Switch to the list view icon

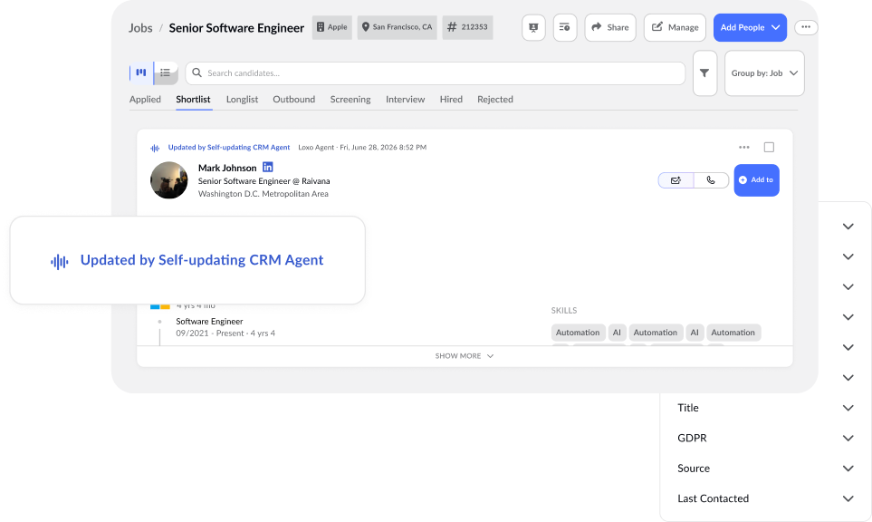165,72
